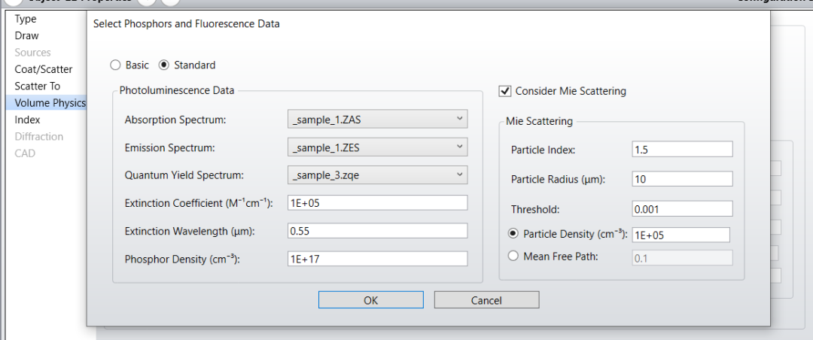Click the OK button
The image size is (813, 340).
[x=370, y=300]
